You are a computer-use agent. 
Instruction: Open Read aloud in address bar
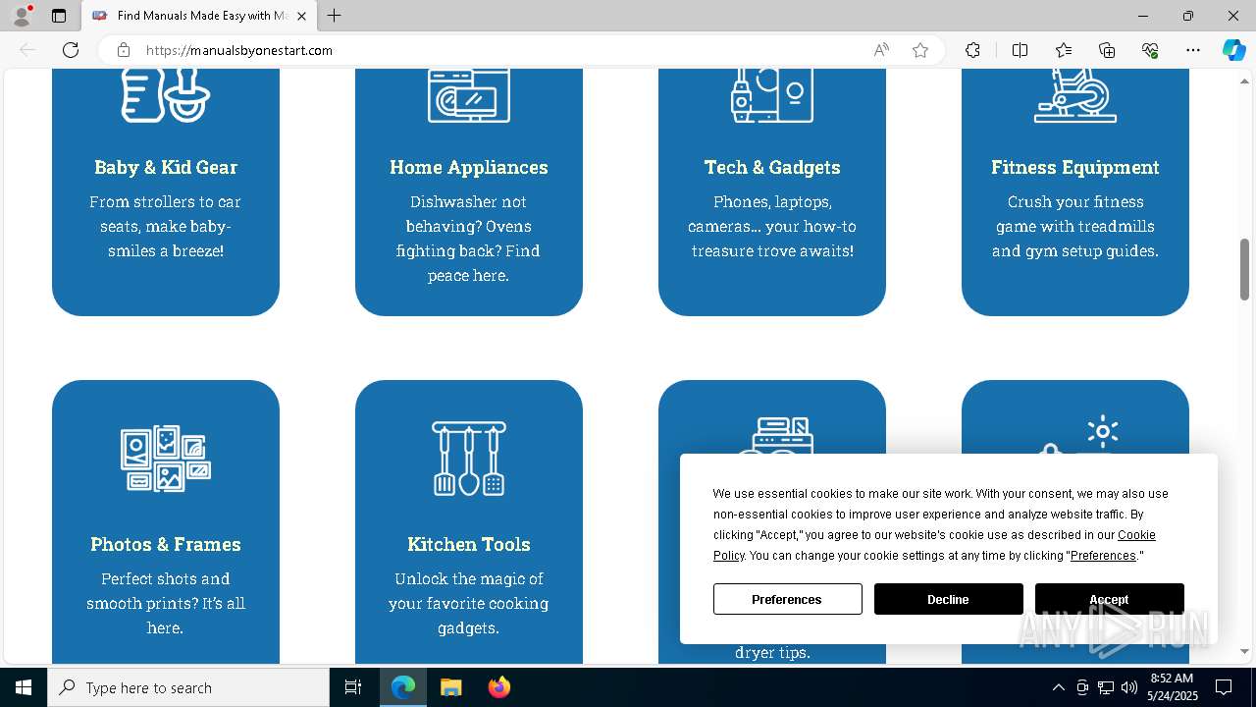[x=881, y=50]
